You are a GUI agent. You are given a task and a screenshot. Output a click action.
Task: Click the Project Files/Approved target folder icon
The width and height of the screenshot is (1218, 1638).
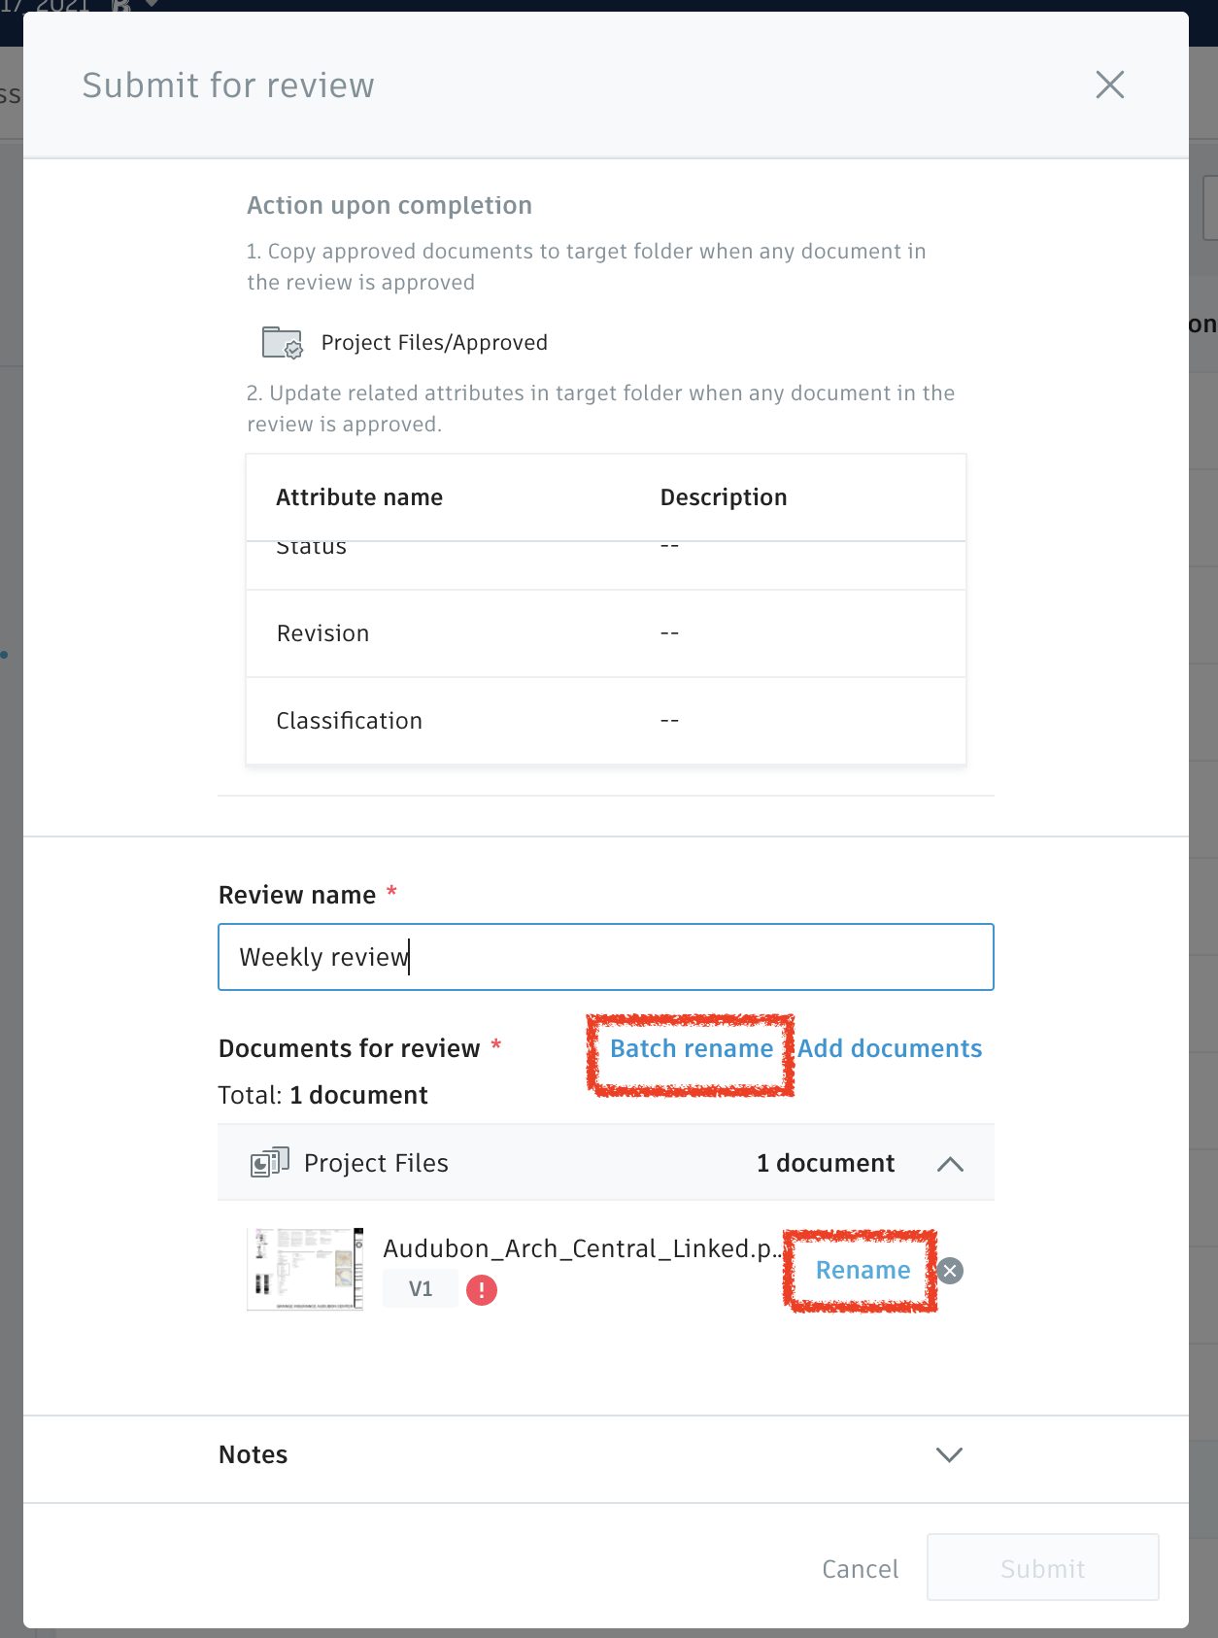pos(282,343)
